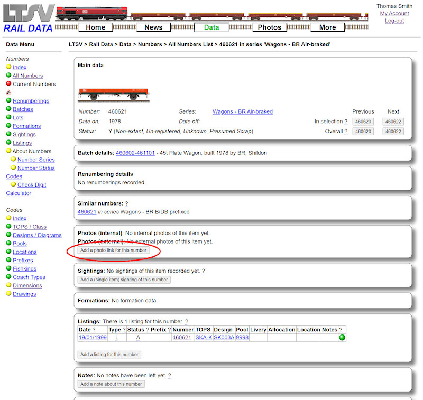Switch to the Photos navigation tab

[270, 27]
